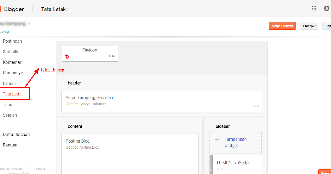Viewport: 331px width, 174px height.
Task: Select Statistik from the sidebar
Action: 10,52
